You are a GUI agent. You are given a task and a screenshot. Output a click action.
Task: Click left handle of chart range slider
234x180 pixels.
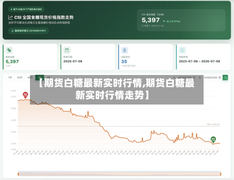tap(18, 174)
